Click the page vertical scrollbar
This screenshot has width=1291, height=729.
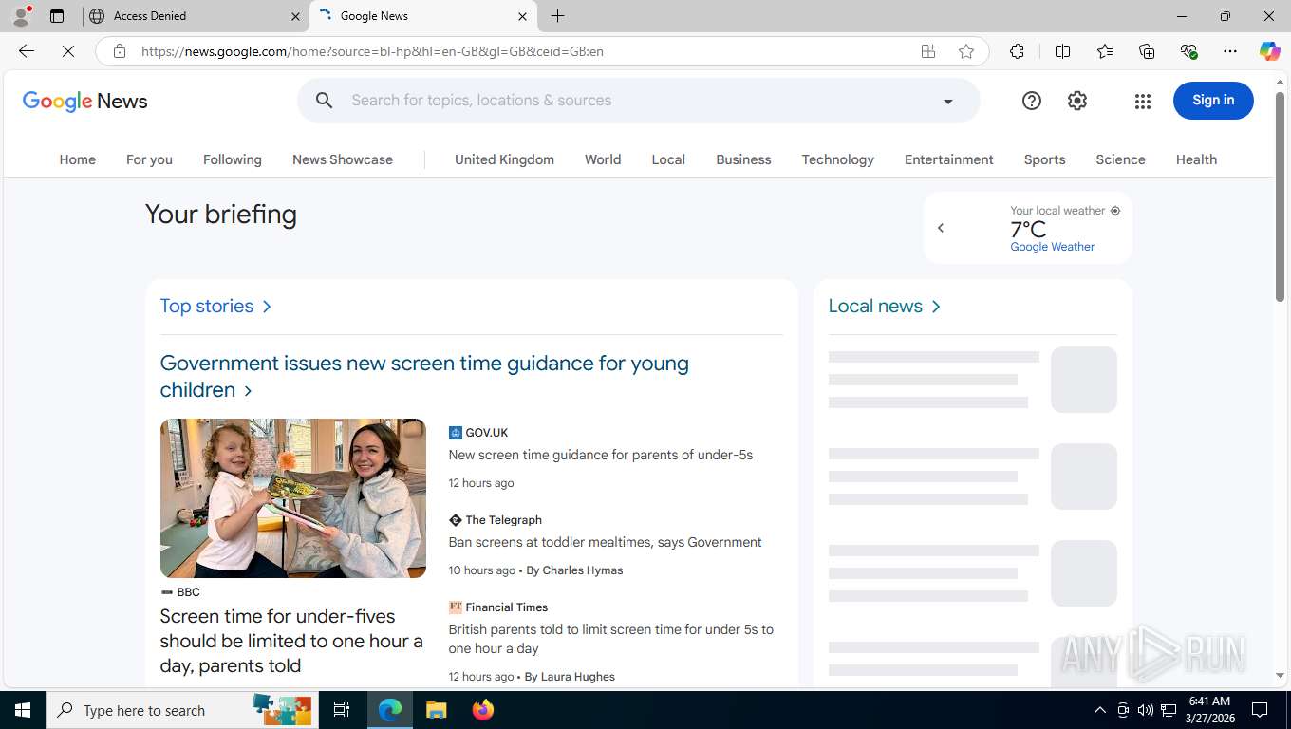[1280, 199]
